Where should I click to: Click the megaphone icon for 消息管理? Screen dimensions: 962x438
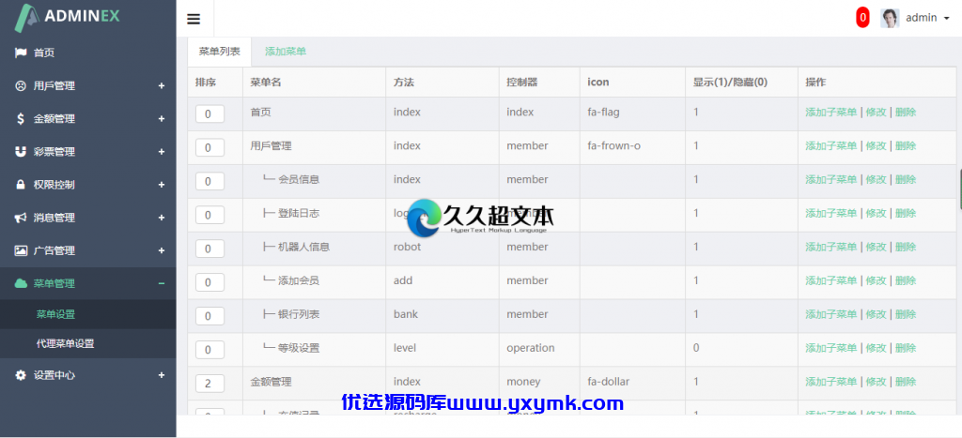[21, 218]
